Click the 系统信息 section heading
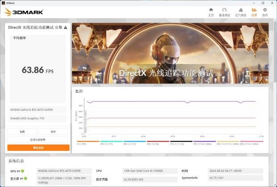Viewport: 277px width, 187px height. 16,161
